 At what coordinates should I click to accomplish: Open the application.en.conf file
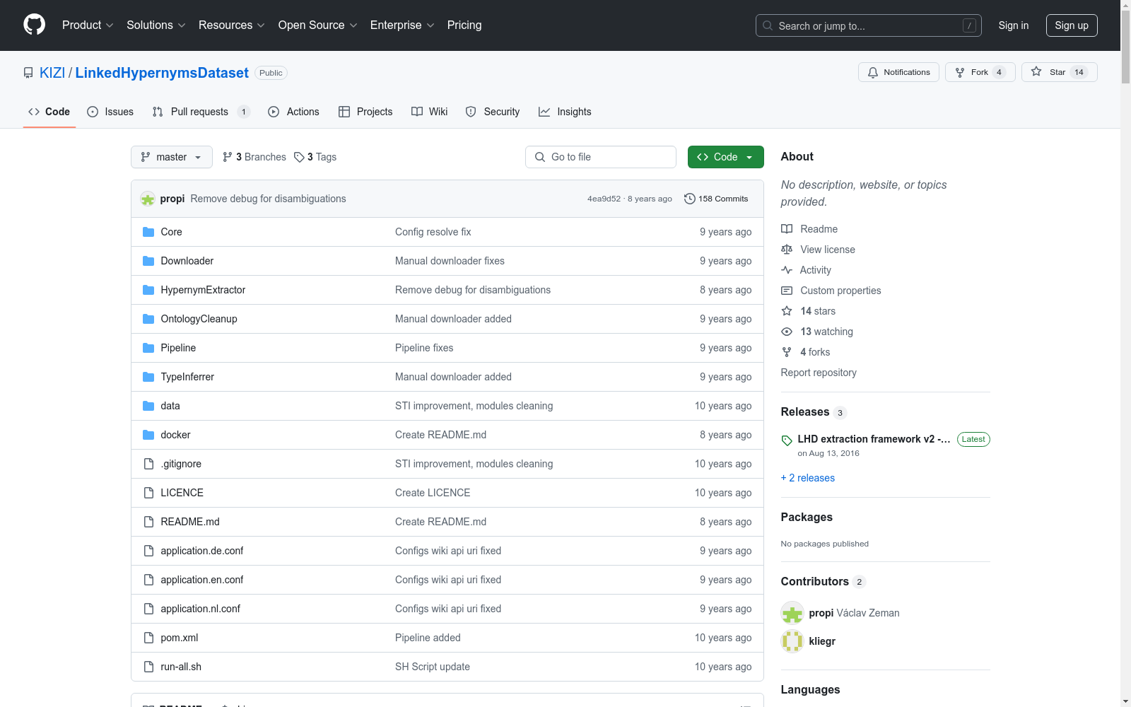202,580
